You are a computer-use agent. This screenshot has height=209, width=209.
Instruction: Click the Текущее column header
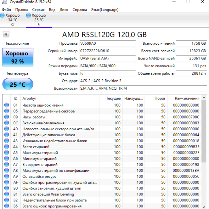coord(111,98)
